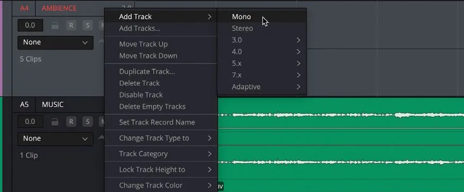Image resolution: width=464 pixels, height=192 pixels.
Task: Expand Change Track Color submenu
Action: point(161,185)
